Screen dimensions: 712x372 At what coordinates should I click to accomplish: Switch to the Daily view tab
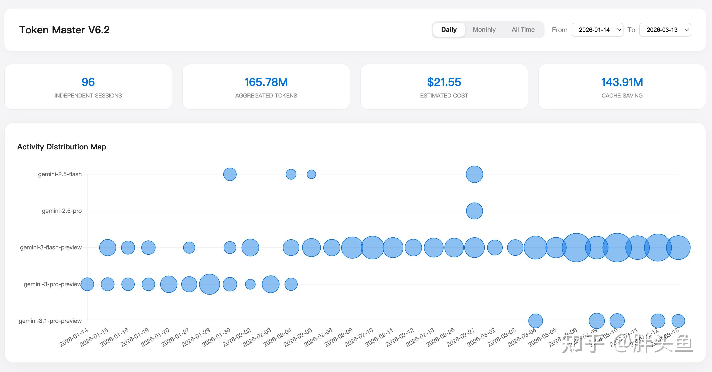point(449,30)
